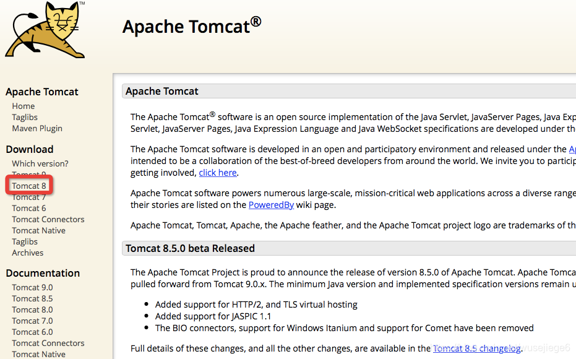576x359 pixels.
Task: Open Tomcat Native under Download
Action: [38, 230]
